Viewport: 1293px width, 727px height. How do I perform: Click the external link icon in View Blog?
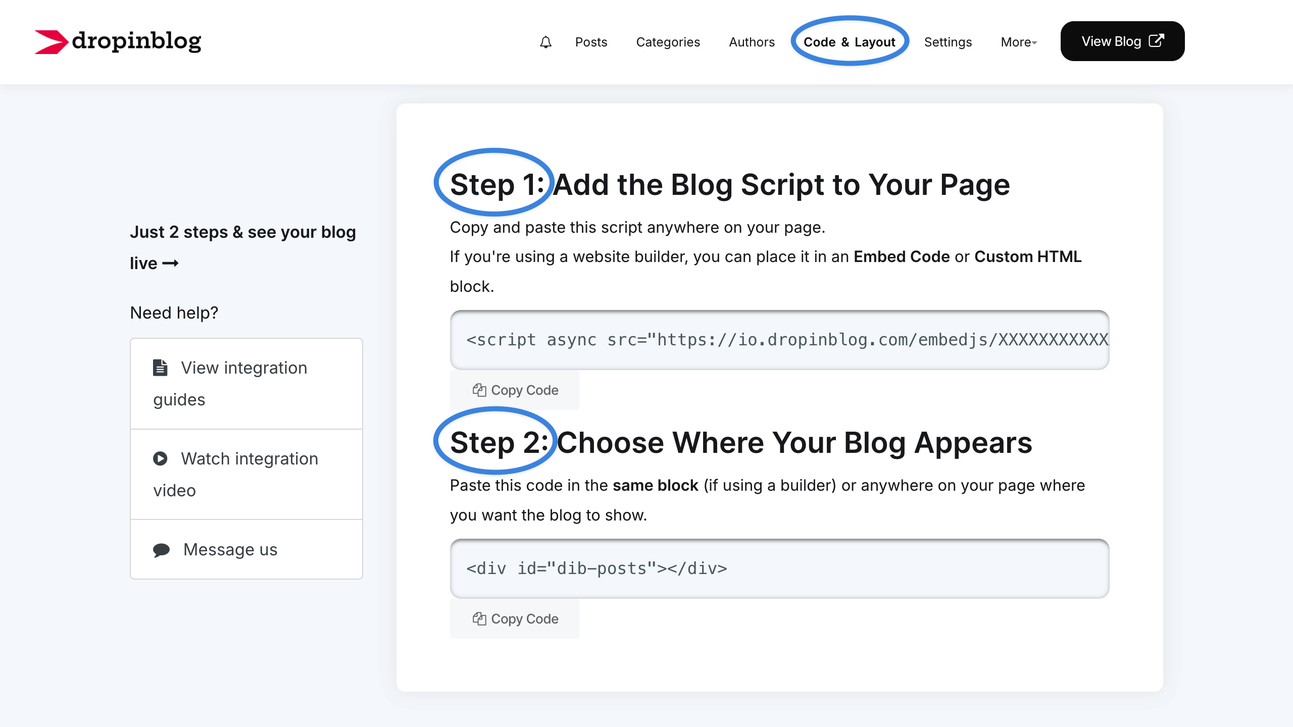click(1157, 41)
